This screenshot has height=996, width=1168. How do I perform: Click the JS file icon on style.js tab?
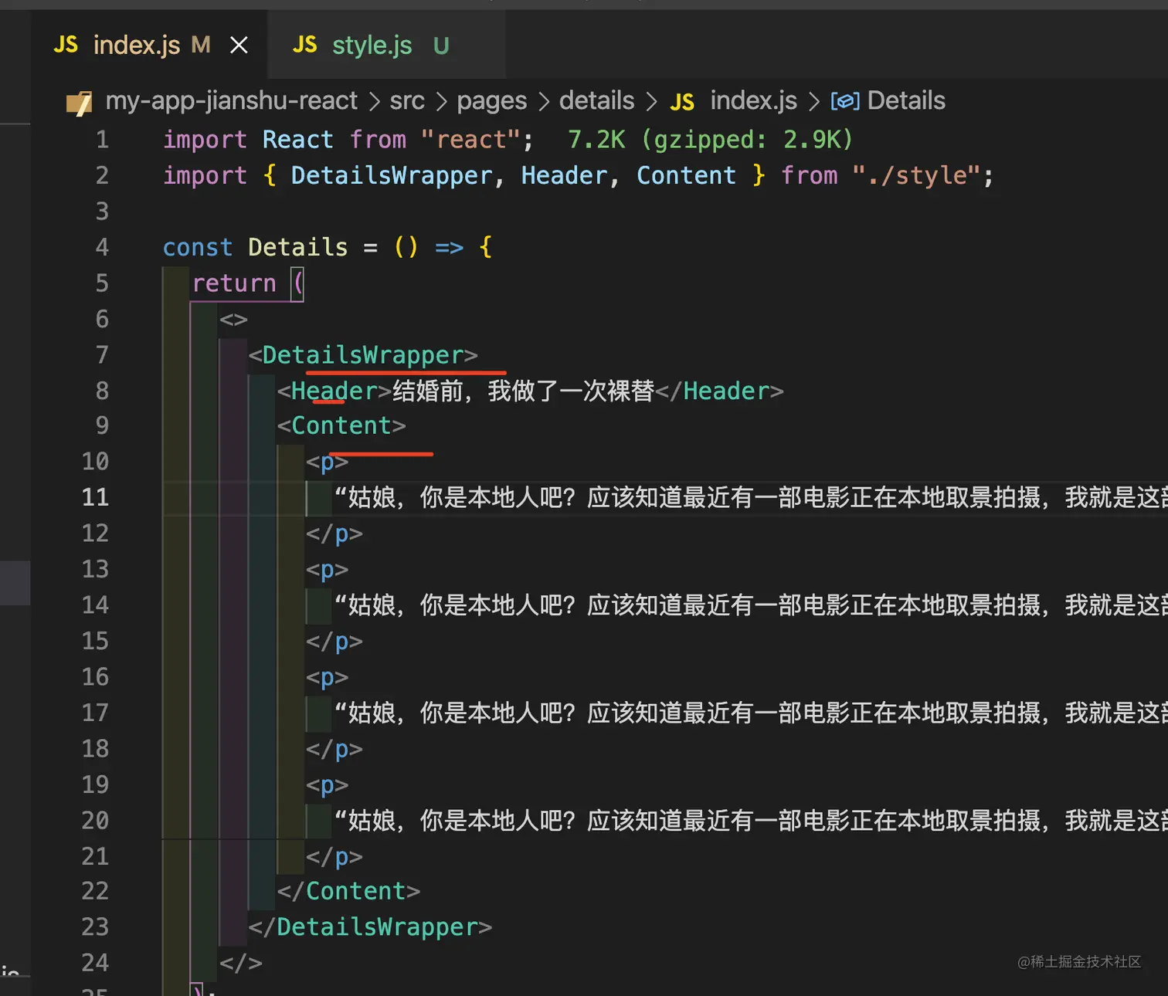pos(304,45)
